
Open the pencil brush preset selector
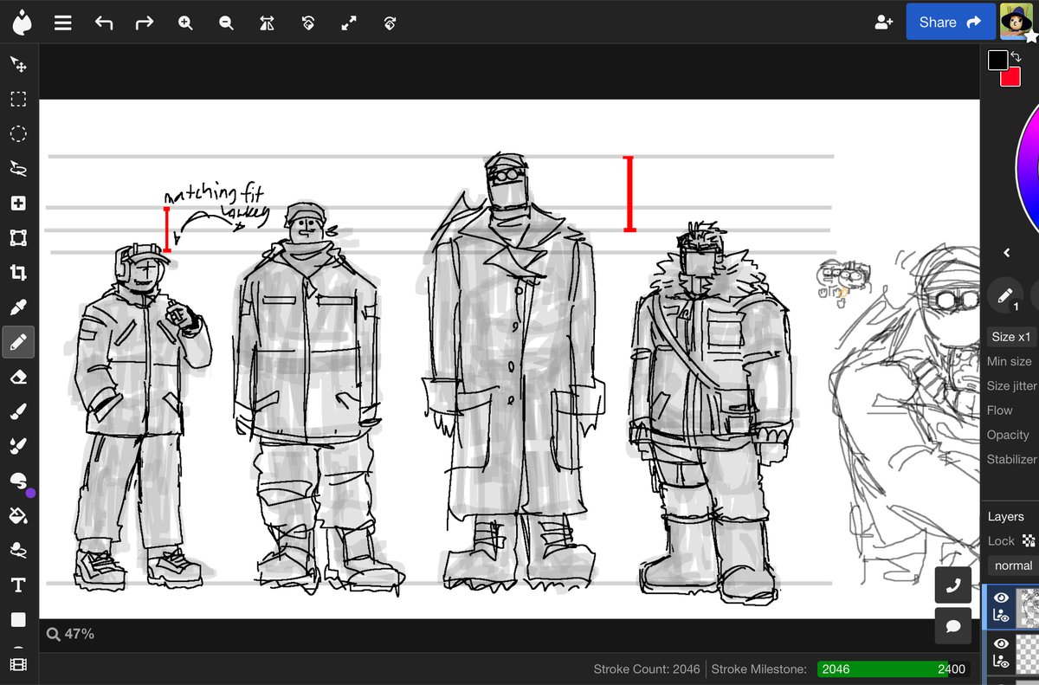(x=1005, y=296)
